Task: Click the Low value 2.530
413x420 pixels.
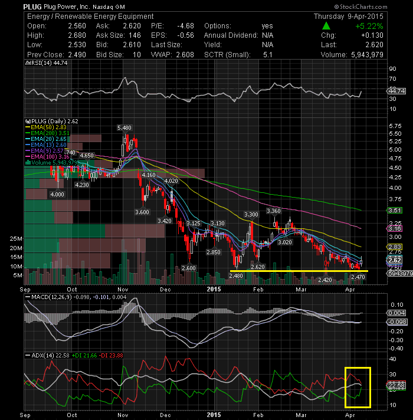Action: pyautogui.click(x=77, y=45)
